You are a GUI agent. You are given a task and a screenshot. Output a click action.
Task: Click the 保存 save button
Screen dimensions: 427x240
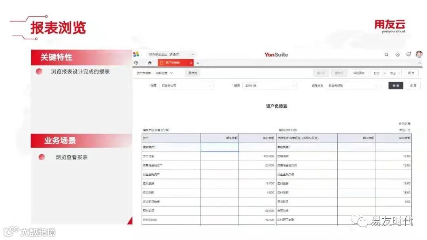[411, 73]
